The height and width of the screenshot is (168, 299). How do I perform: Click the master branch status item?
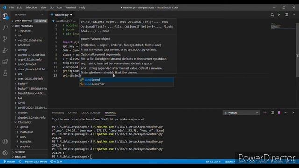pos(9,161)
